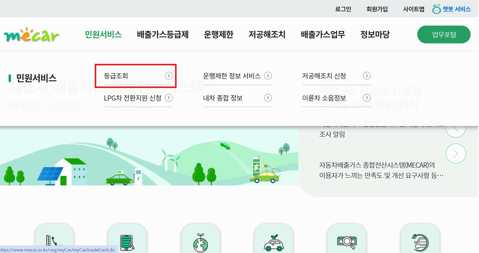Screen dimensions: 479x253
Task: Click the 업무포털 button
Action: point(444,35)
